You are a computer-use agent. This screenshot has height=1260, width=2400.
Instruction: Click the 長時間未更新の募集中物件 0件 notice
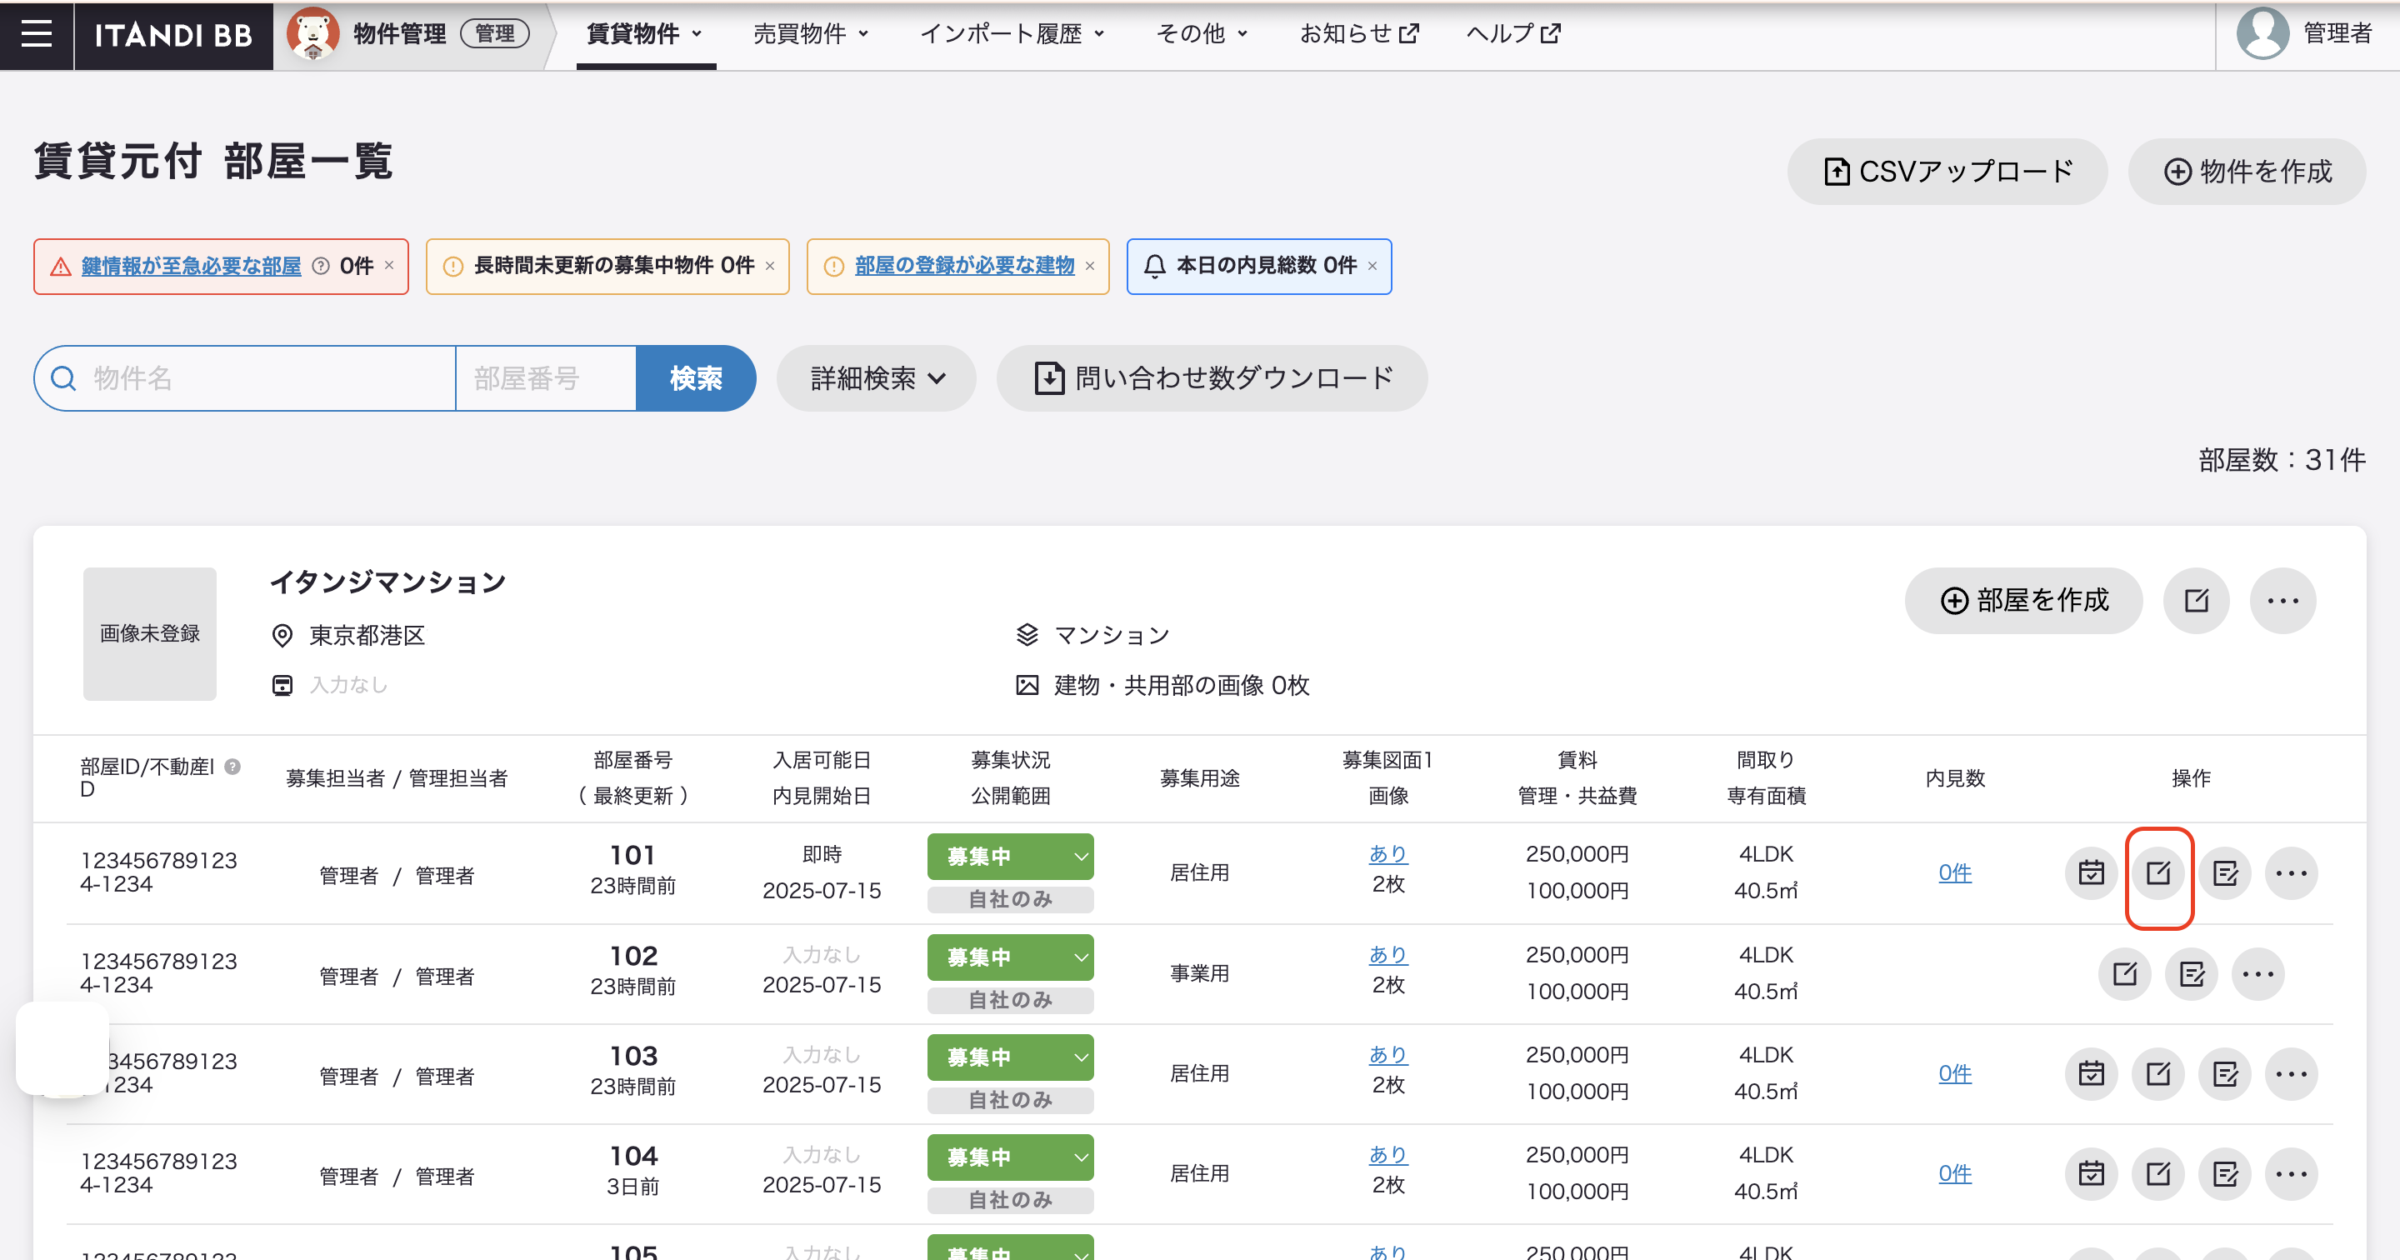coord(607,267)
